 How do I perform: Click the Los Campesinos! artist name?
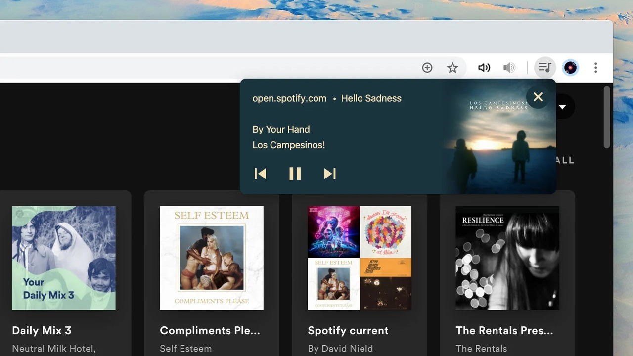pyautogui.click(x=289, y=145)
